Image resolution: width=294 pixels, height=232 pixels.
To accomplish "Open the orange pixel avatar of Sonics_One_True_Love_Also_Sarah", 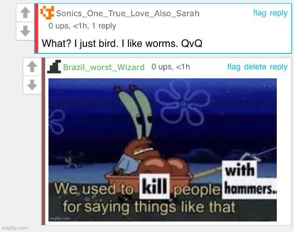I will pyautogui.click(x=47, y=13).
